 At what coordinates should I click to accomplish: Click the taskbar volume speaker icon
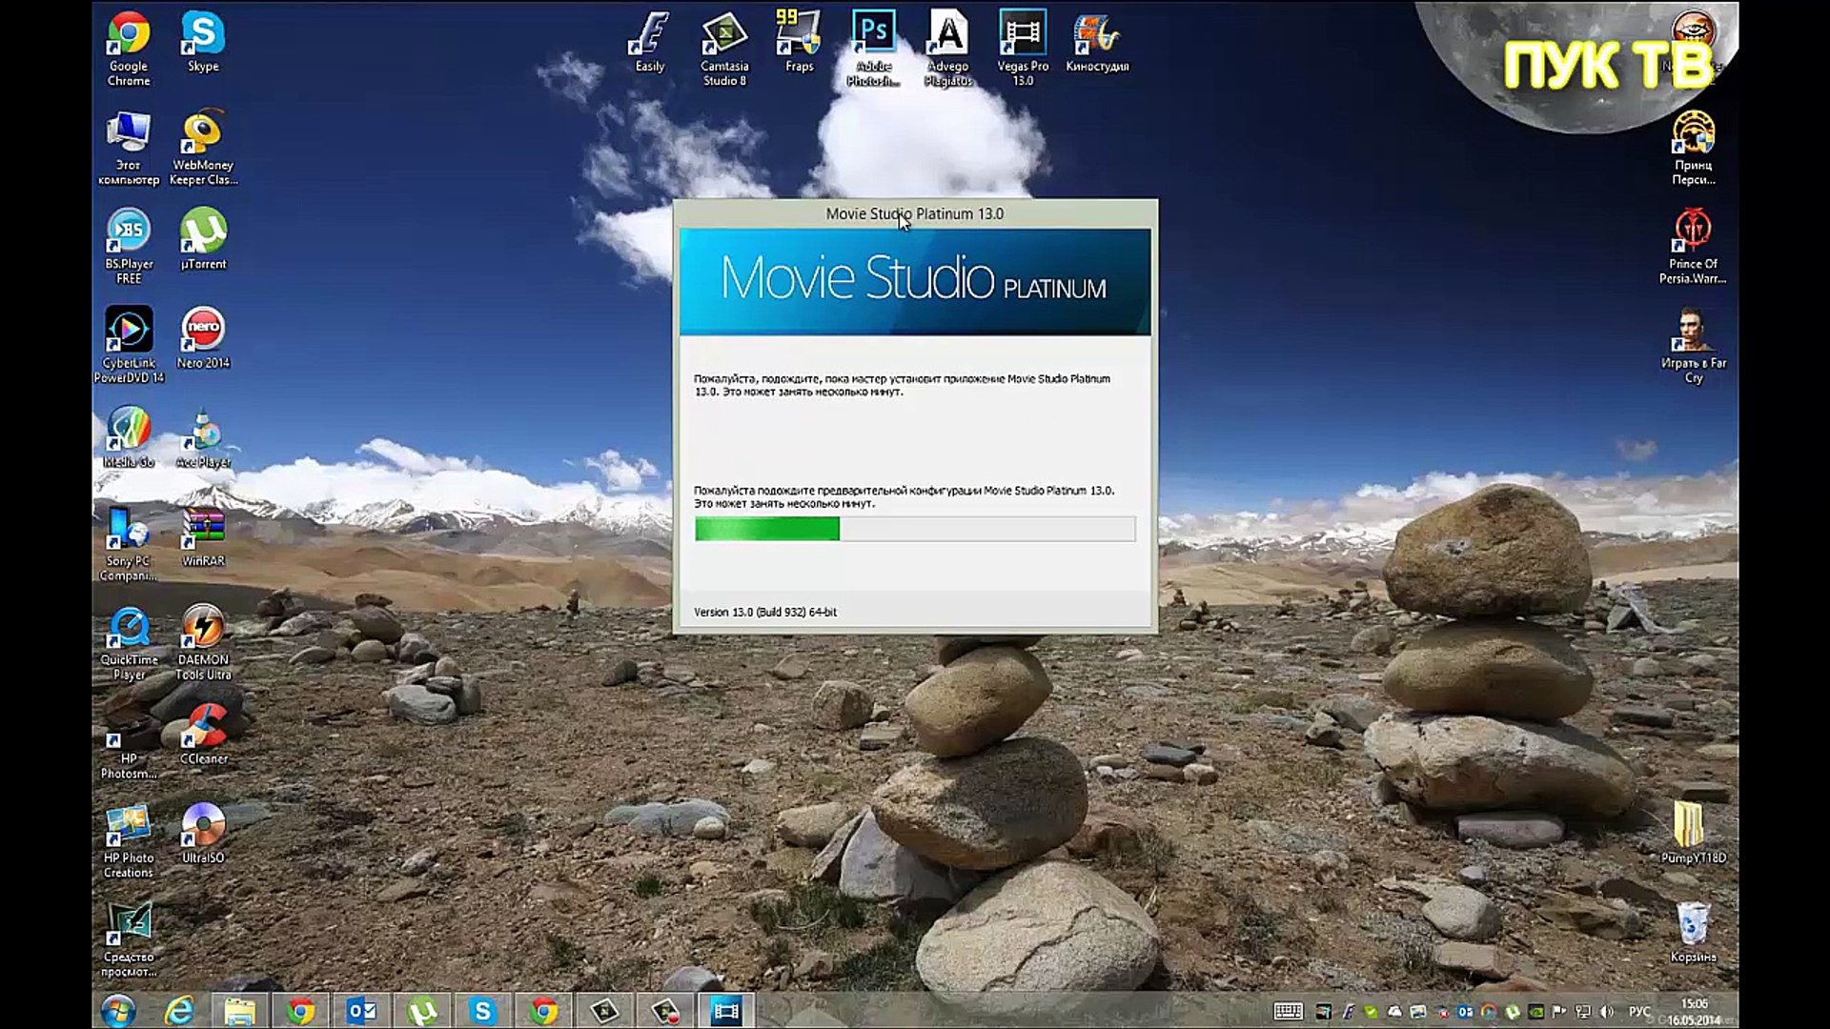click(x=1607, y=1011)
